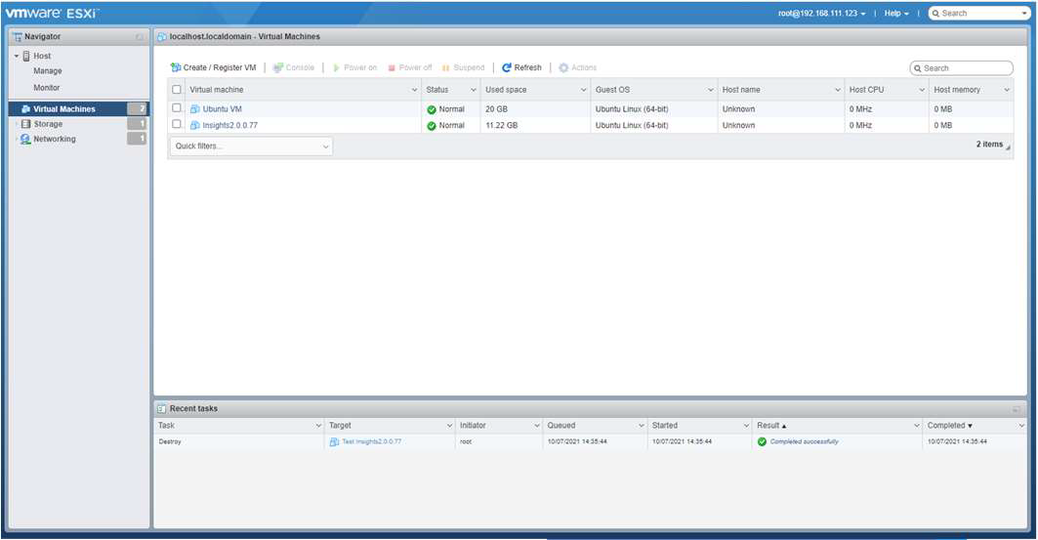
Task: Open the root@192.168.111.123 user menu
Action: pos(821,14)
